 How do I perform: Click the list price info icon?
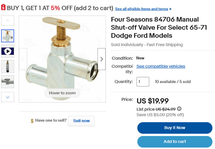179,109
